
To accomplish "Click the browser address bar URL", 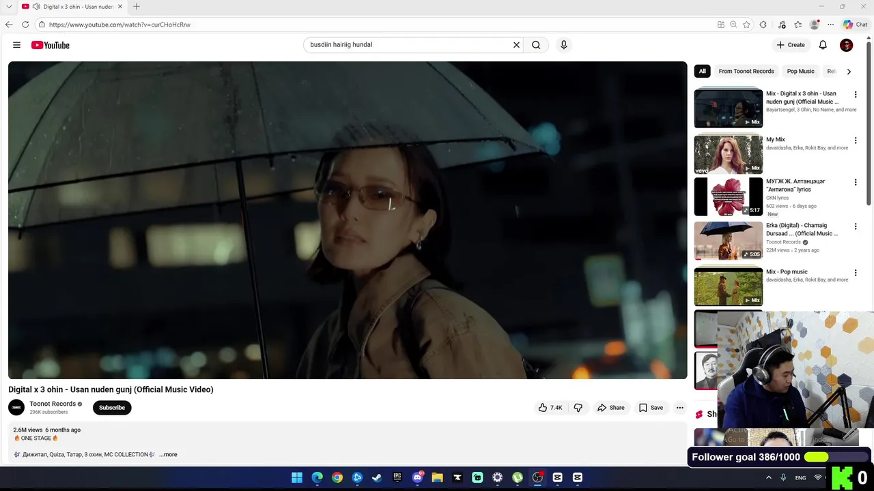I will 119,25.
